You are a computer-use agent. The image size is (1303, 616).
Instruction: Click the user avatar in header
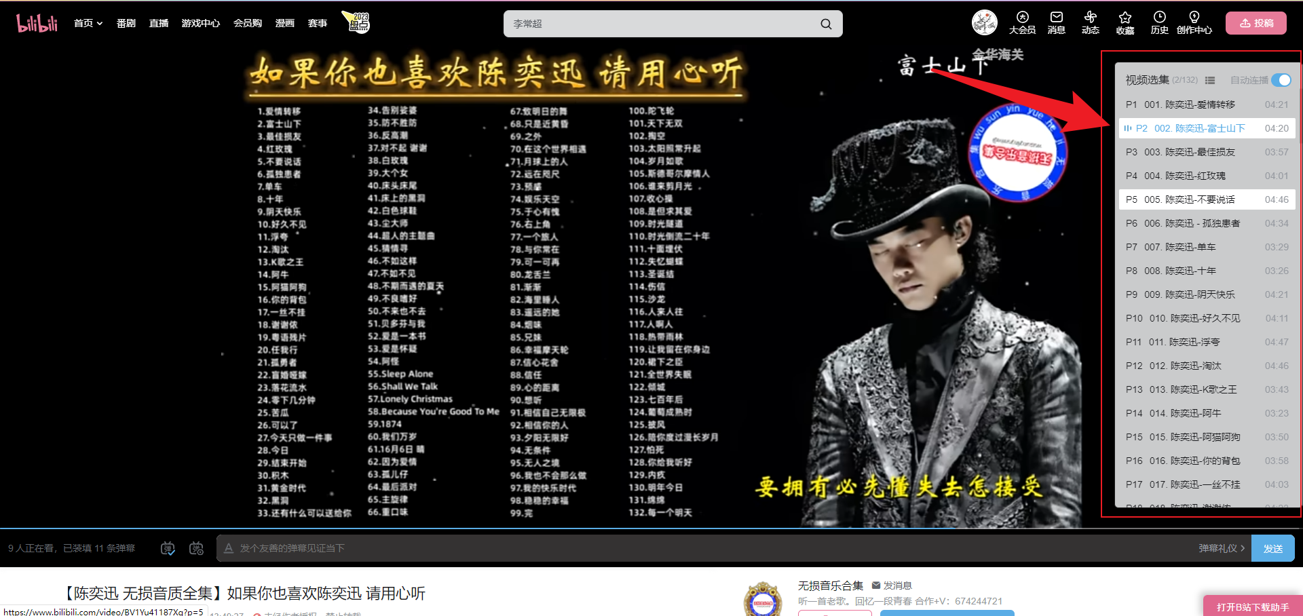[984, 22]
